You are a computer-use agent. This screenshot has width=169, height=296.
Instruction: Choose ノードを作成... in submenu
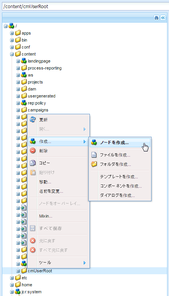pyautogui.click(x=120, y=143)
